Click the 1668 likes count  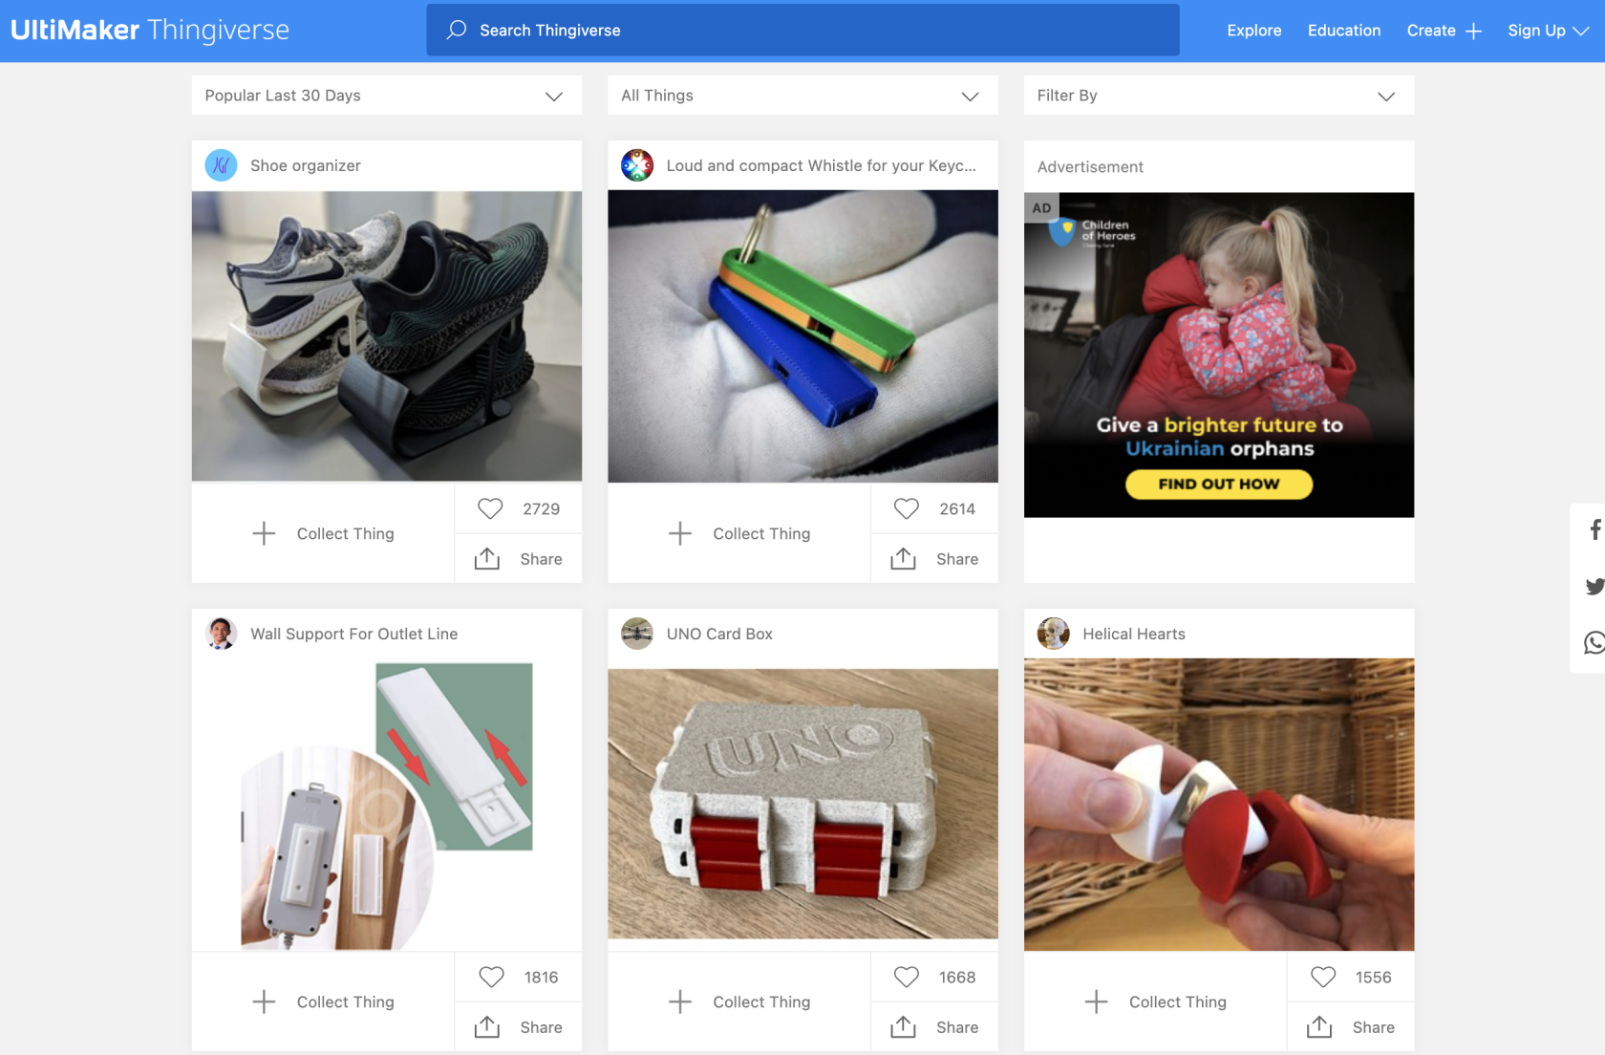pos(957,977)
